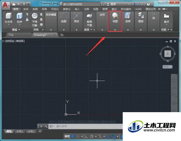Open the 绘图 draw panel icon
This screenshot has height=141, width=181.
pos(64,16)
